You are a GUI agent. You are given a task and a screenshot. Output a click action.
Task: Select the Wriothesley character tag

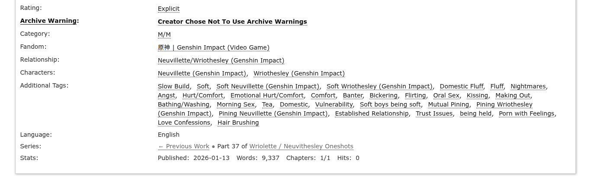[299, 73]
